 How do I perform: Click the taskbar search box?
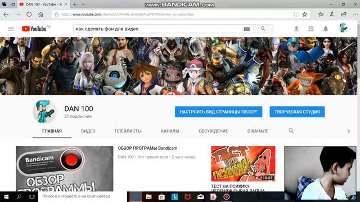coord(83,196)
